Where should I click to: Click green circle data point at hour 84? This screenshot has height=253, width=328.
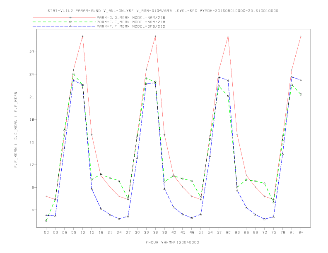point(301,95)
